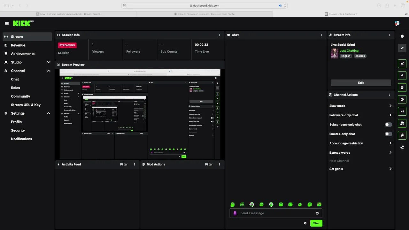Screen dimensions: 409x230
Task: Insert the first green blob emote
Action: point(233,204)
